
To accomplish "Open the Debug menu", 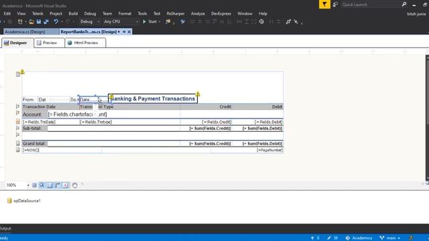I will (90, 13).
